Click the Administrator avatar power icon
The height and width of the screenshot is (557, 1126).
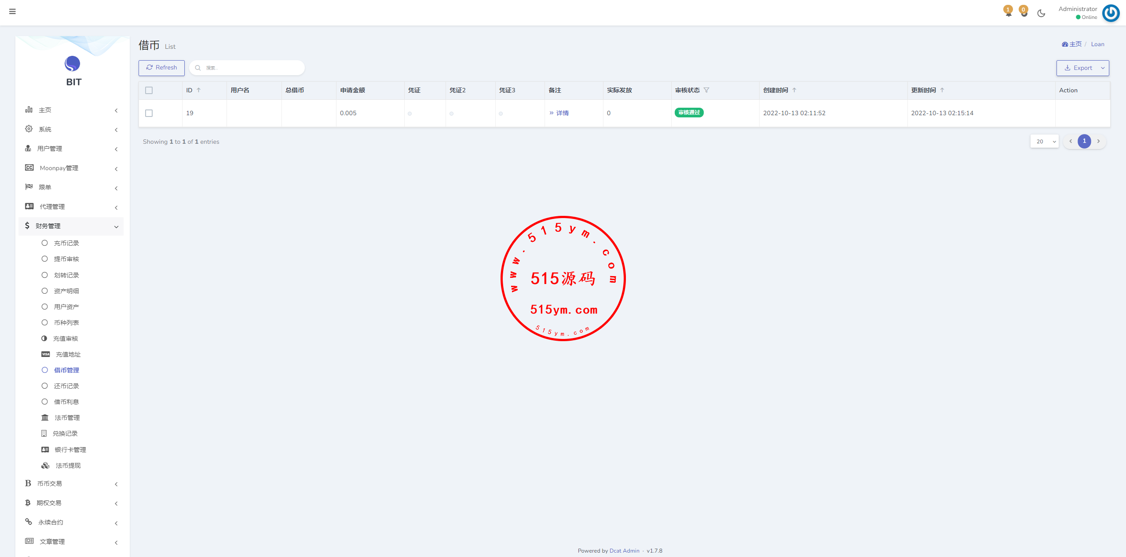pyautogui.click(x=1111, y=13)
